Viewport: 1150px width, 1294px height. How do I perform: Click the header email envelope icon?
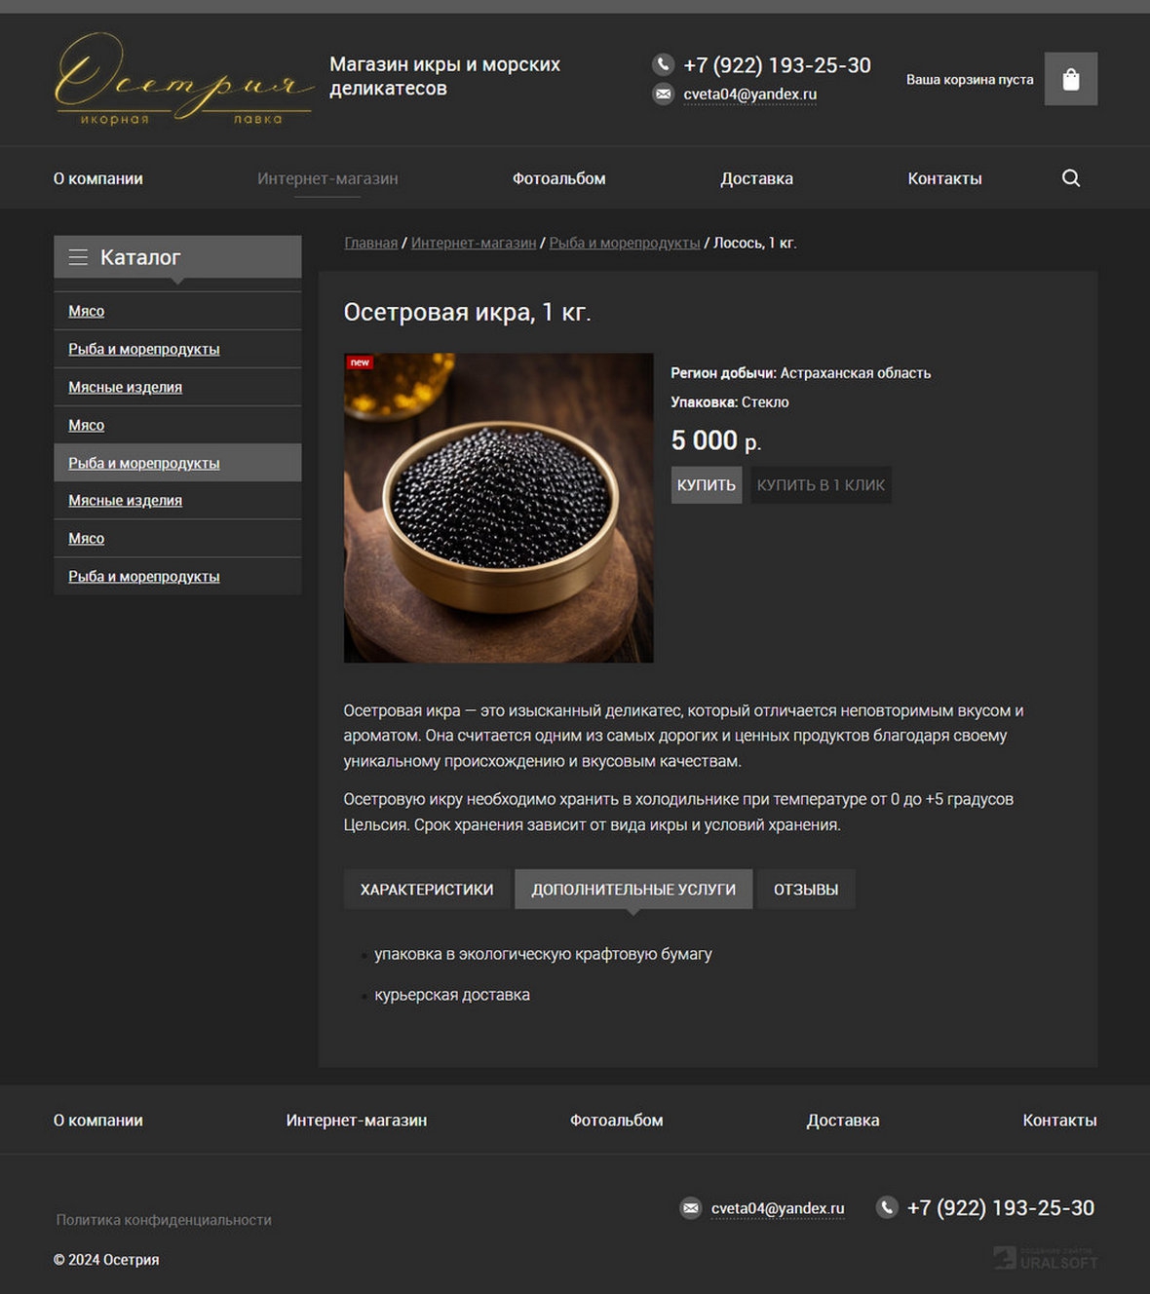tap(663, 95)
